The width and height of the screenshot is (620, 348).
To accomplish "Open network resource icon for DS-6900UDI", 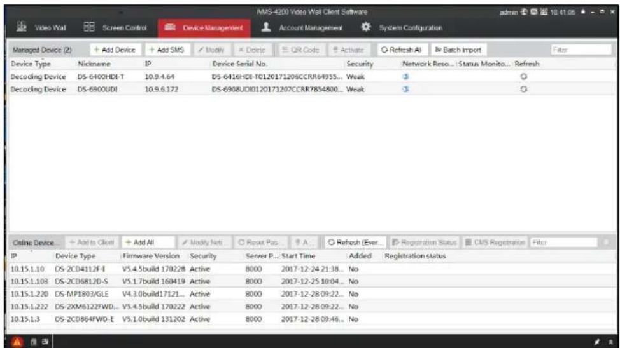I will pyautogui.click(x=405, y=89).
